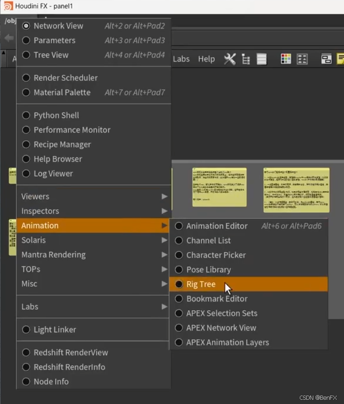
Task: Expand Mantra Rendering submenu
Action: coord(93,255)
